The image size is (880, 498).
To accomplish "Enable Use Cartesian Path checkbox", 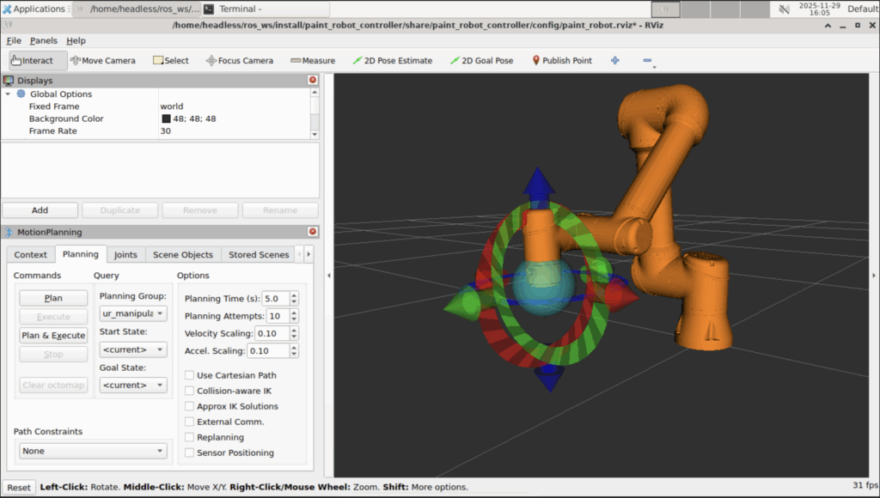I will point(189,375).
